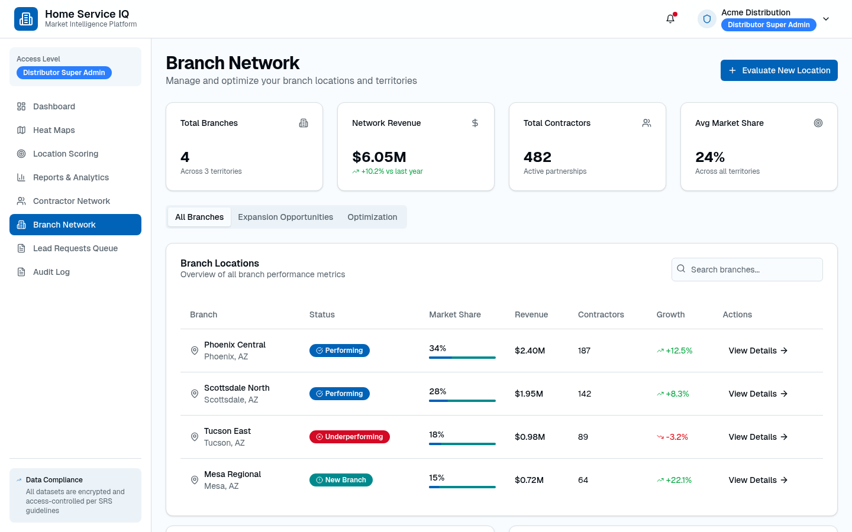This screenshot has height=532, width=852.
Task: Open notifications bell icon
Action: coord(670,19)
